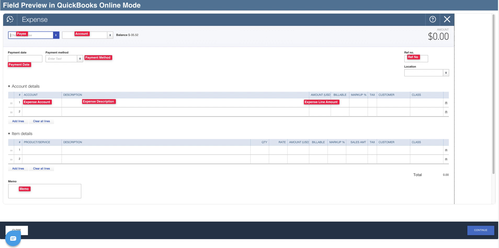Click the Continue button

(x=481, y=230)
